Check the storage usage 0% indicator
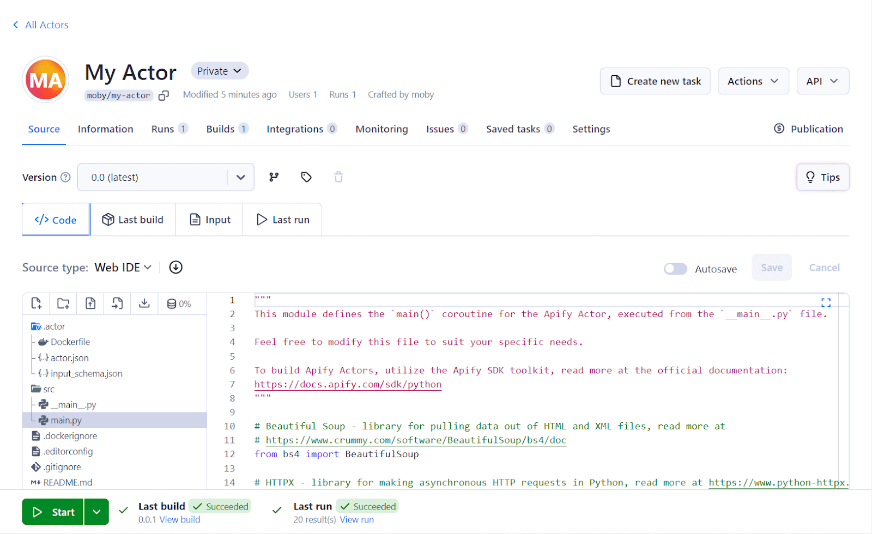 (x=179, y=304)
